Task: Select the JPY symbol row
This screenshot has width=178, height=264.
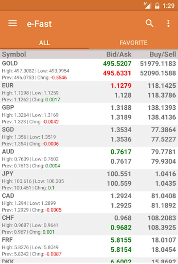Action: (8, 174)
